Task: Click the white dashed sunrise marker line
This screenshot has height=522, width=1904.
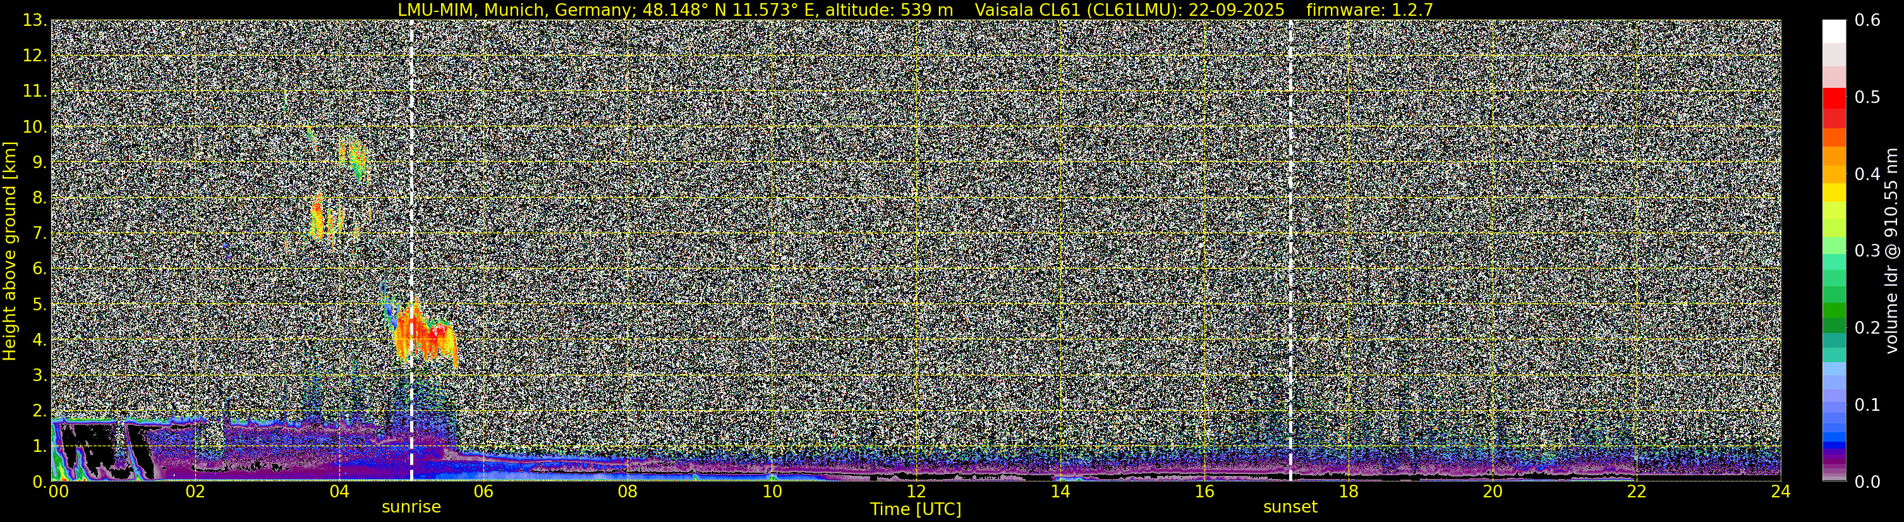Action: click(x=411, y=251)
